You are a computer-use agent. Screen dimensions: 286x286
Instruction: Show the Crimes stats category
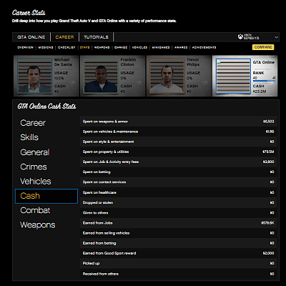tap(34, 167)
